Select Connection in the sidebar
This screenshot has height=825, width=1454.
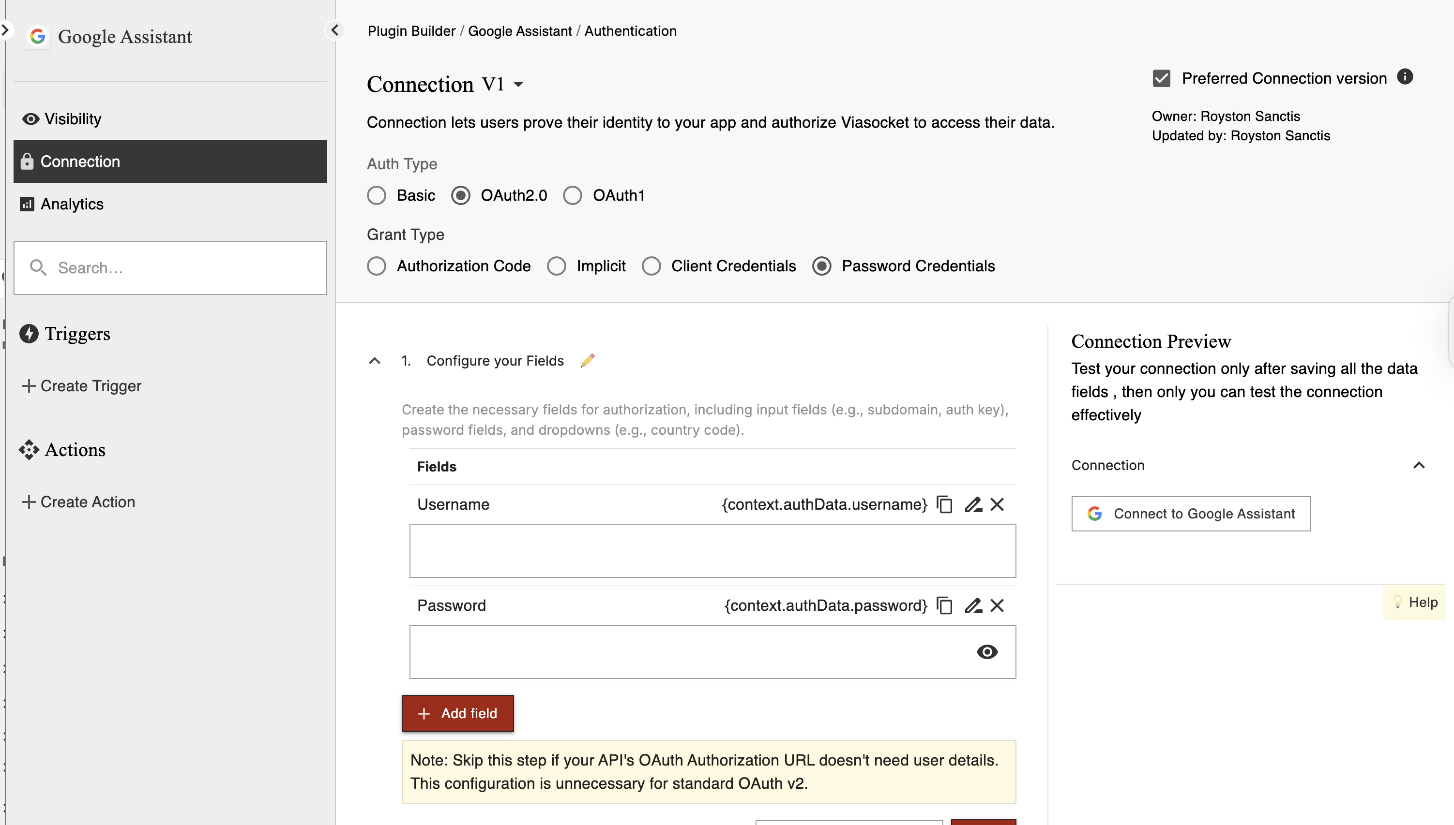tap(170, 162)
